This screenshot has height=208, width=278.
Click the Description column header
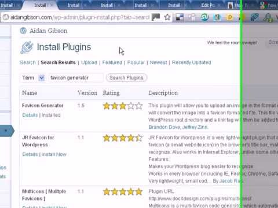pos(163,93)
